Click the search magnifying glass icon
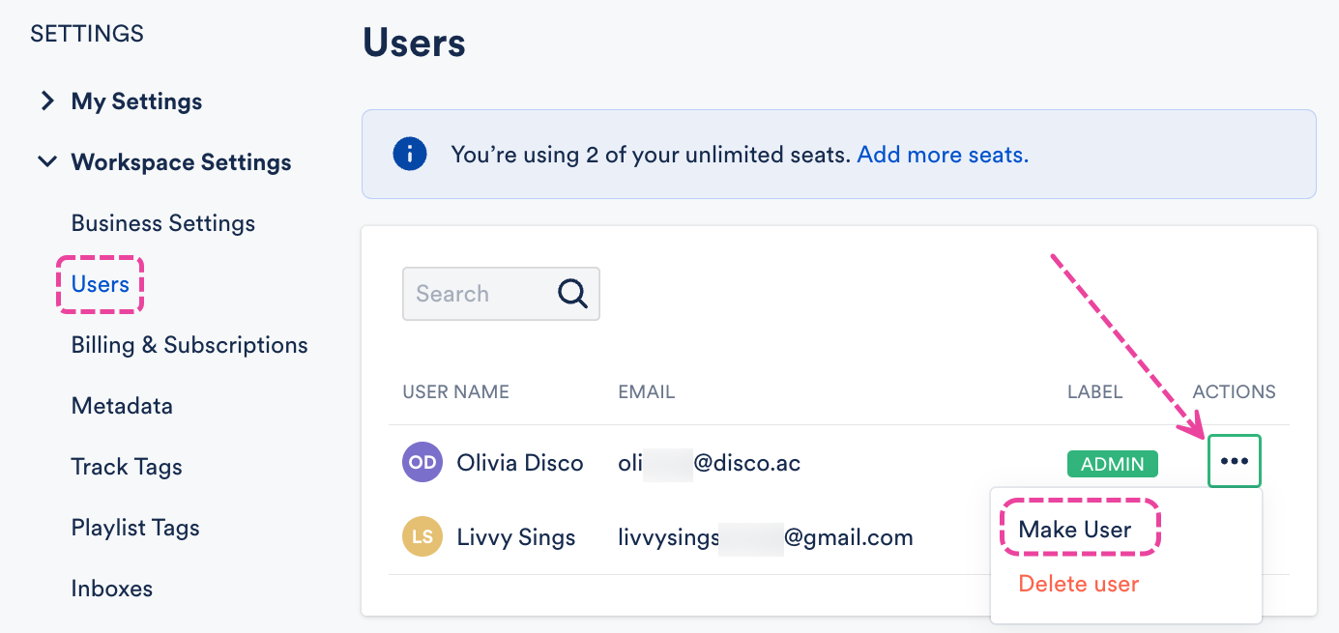The image size is (1339, 633). [572, 294]
